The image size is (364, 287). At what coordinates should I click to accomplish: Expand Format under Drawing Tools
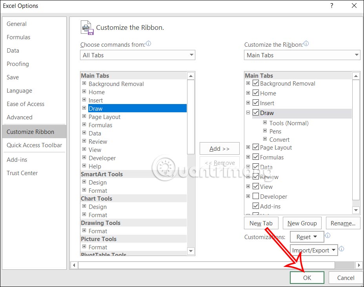[84, 230]
